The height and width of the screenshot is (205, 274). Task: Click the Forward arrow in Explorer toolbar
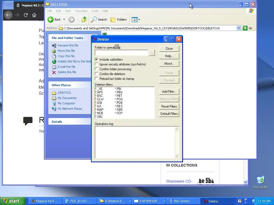click(71, 19)
